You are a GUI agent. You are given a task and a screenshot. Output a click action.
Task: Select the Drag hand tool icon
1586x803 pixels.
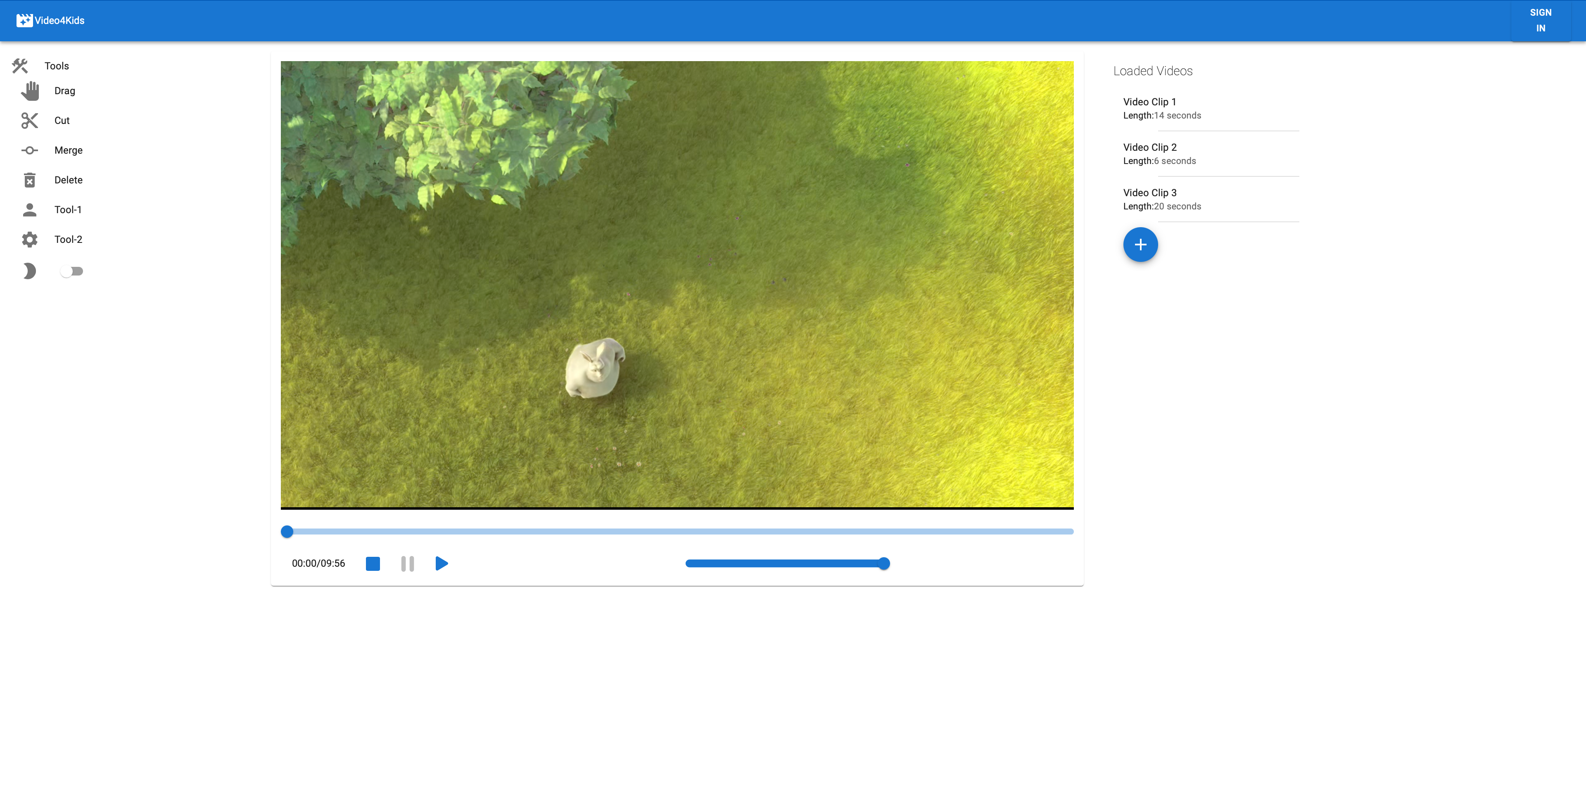(30, 91)
